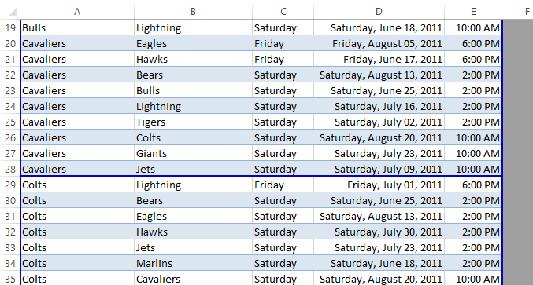Click cell with Bulls in row 19
The image size is (533, 285).
pos(77,27)
